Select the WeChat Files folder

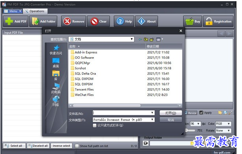tap(82, 95)
